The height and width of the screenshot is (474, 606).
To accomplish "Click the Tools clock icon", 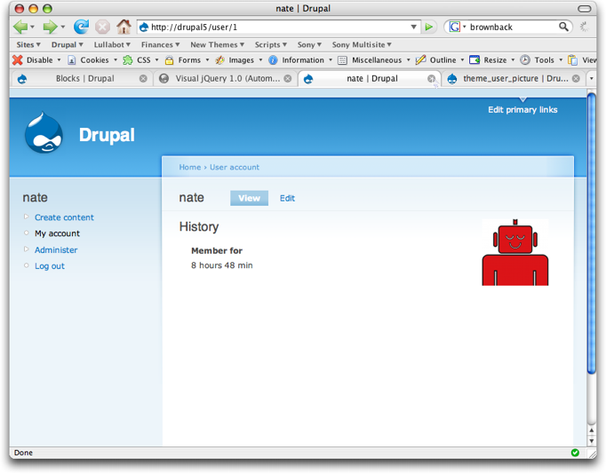I will pyautogui.click(x=525, y=59).
